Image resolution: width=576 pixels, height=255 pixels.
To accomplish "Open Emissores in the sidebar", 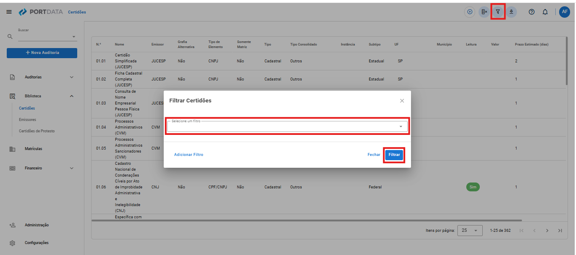I will 27,120.
